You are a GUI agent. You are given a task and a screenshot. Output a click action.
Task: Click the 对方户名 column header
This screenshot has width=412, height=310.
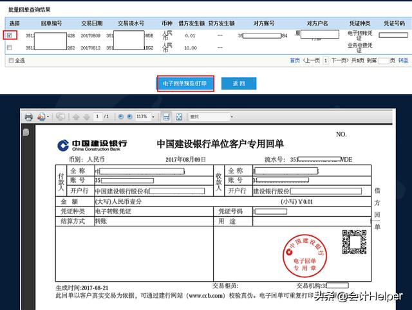point(317,23)
